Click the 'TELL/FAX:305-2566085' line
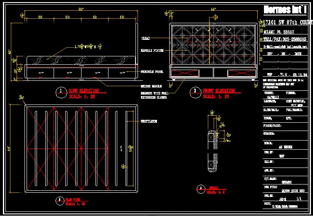Image resolution: width=313 pixels, height=216 pixels. coord(285,39)
